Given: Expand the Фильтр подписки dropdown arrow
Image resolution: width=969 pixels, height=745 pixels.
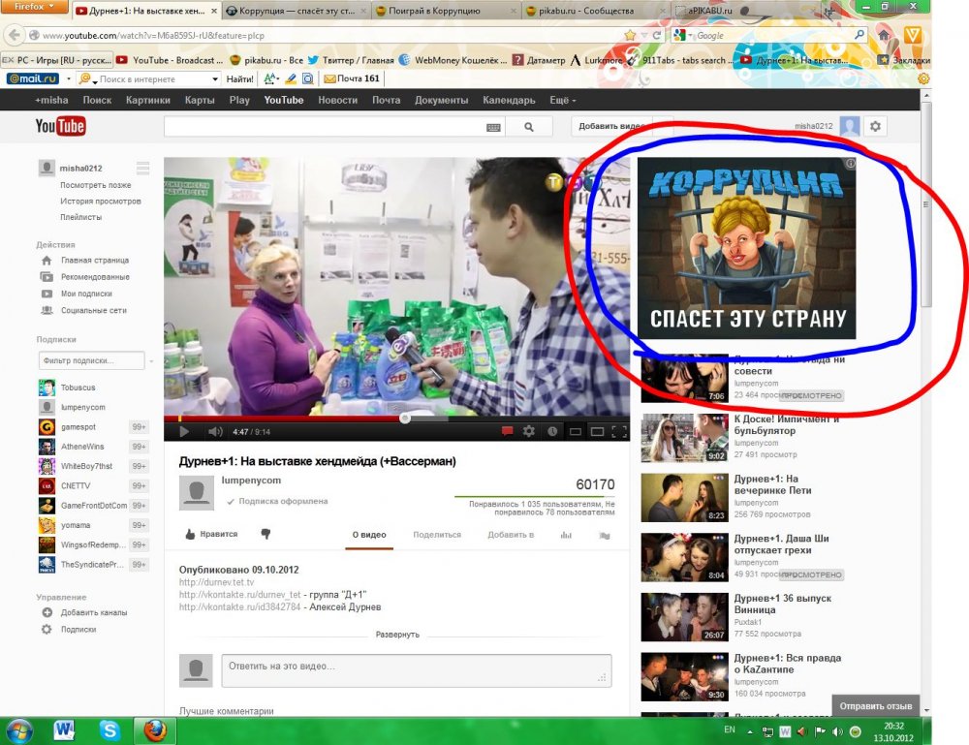Looking at the screenshot, I should 151,361.
